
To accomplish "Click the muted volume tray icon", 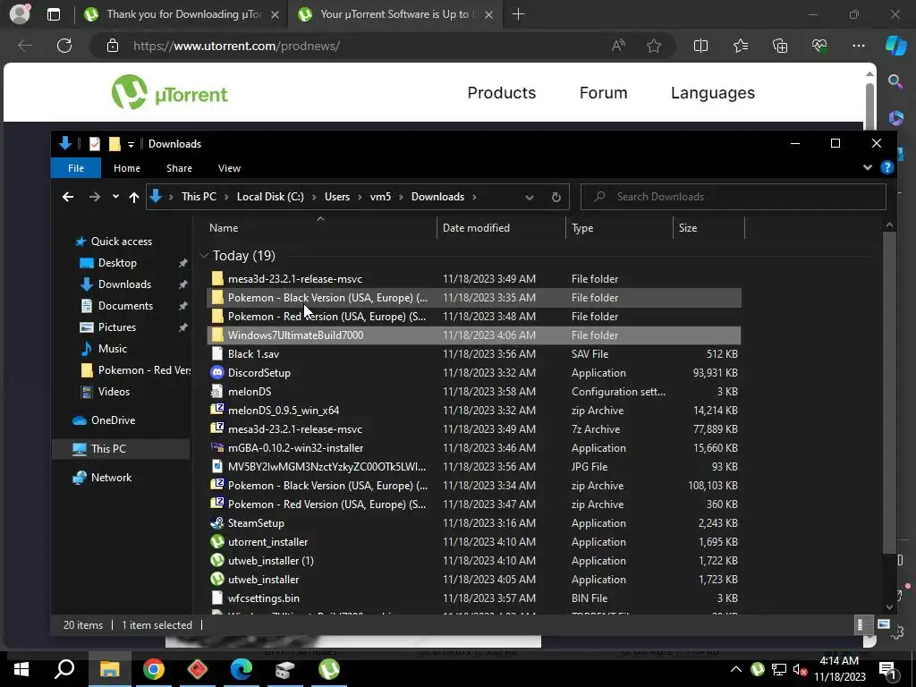I will coord(801,669).
